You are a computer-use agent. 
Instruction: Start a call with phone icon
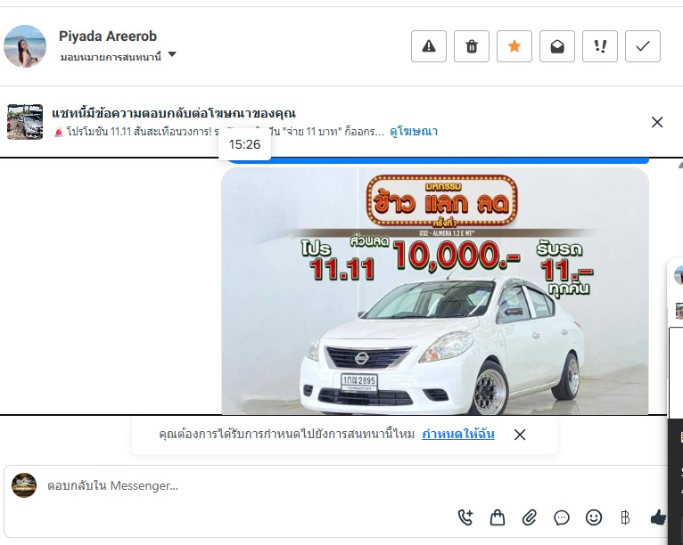[465, 517]
